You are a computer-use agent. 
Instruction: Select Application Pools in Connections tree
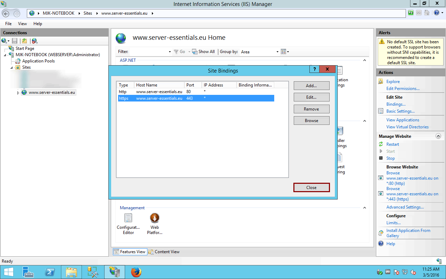[38, 61]
